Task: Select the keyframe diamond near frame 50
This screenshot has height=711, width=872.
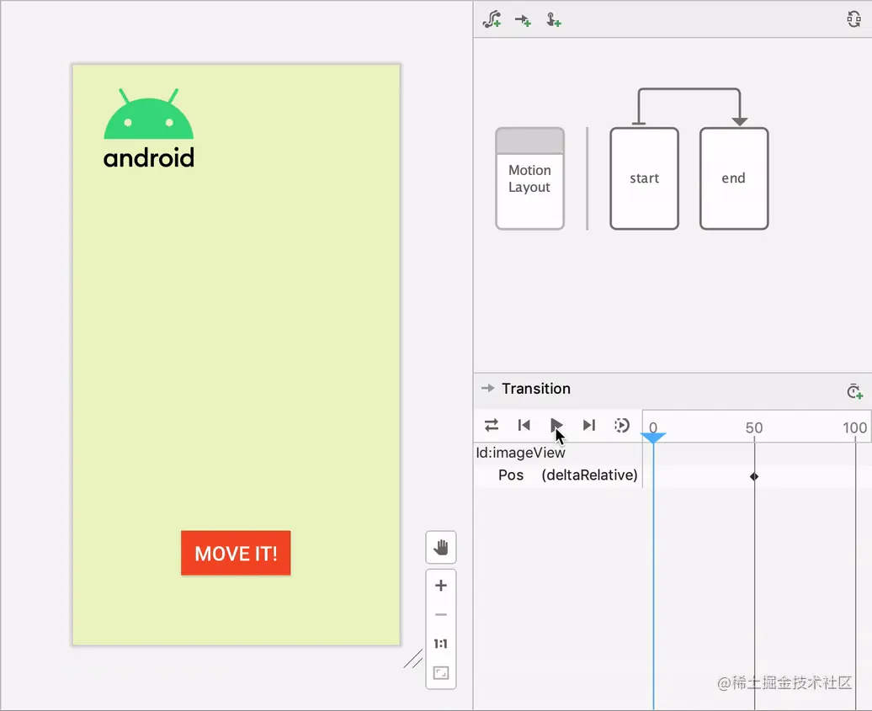Action: tap(753, 475)
